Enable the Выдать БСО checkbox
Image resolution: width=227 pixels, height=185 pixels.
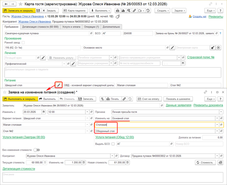(x=113, y=144)
